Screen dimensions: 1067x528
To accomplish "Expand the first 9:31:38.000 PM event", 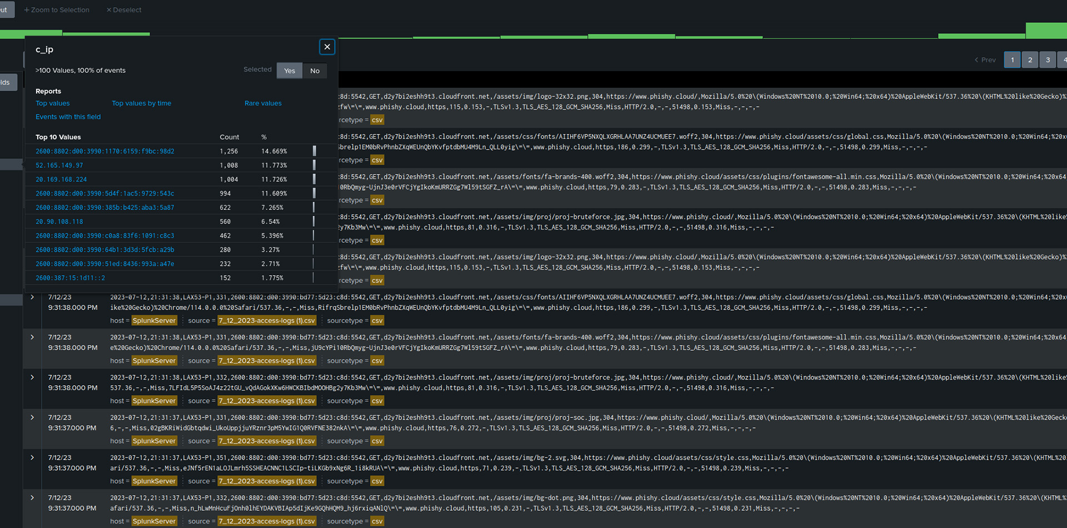I will 32,297.
